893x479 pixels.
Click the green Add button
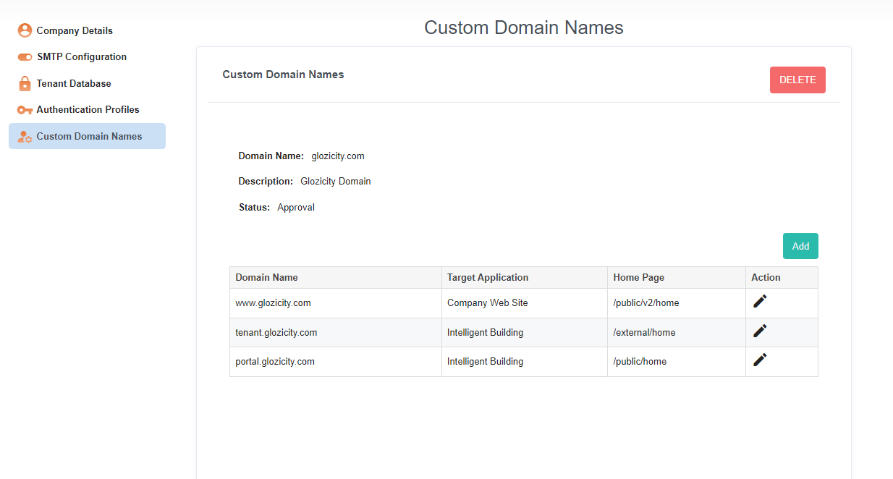tap(800, 246)
